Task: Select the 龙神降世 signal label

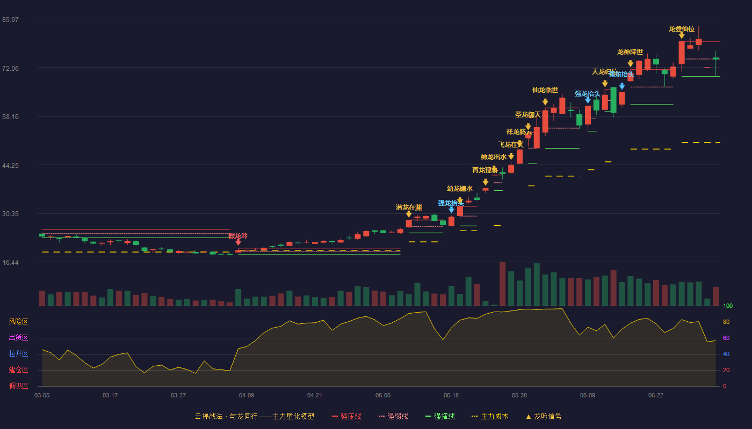Action: pos(630,51)
